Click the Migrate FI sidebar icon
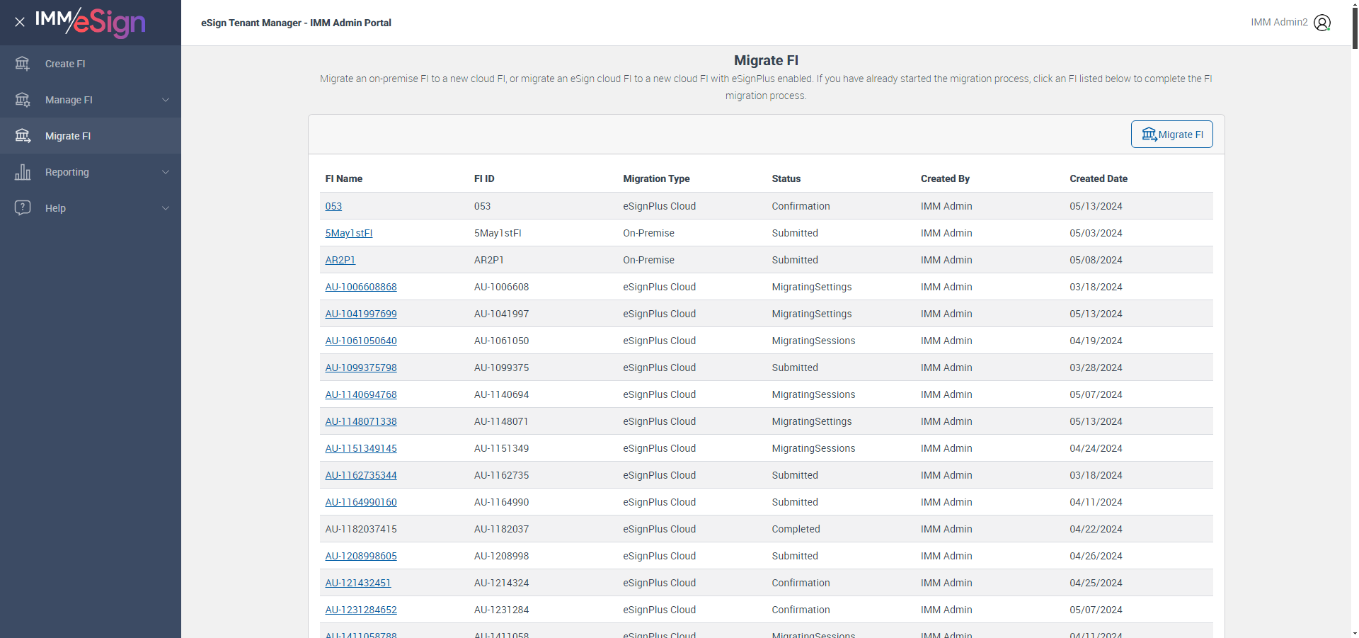Screen dimensions: 1359x638 23,136
